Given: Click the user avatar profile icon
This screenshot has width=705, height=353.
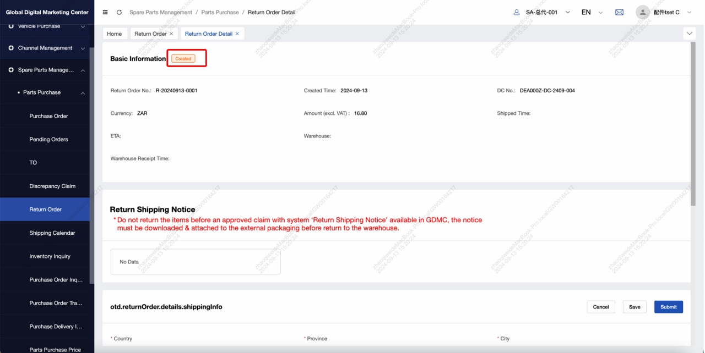Looking at the screenshot, I should tap(642, 12).
